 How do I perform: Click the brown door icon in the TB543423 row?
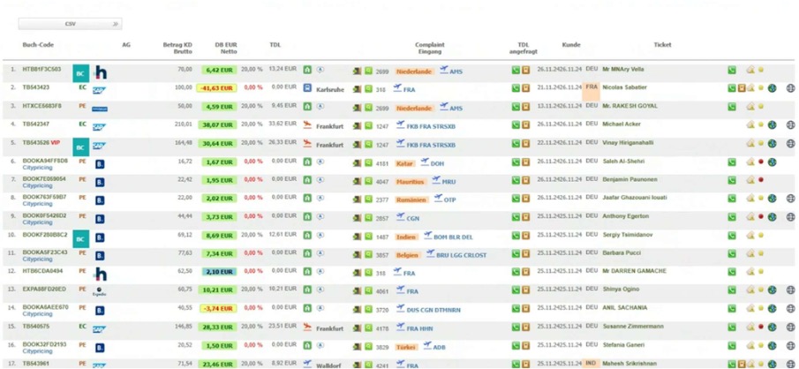pos(358,90)
